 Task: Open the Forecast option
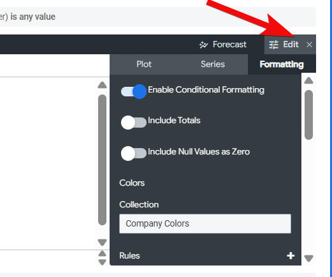(229, 45)
